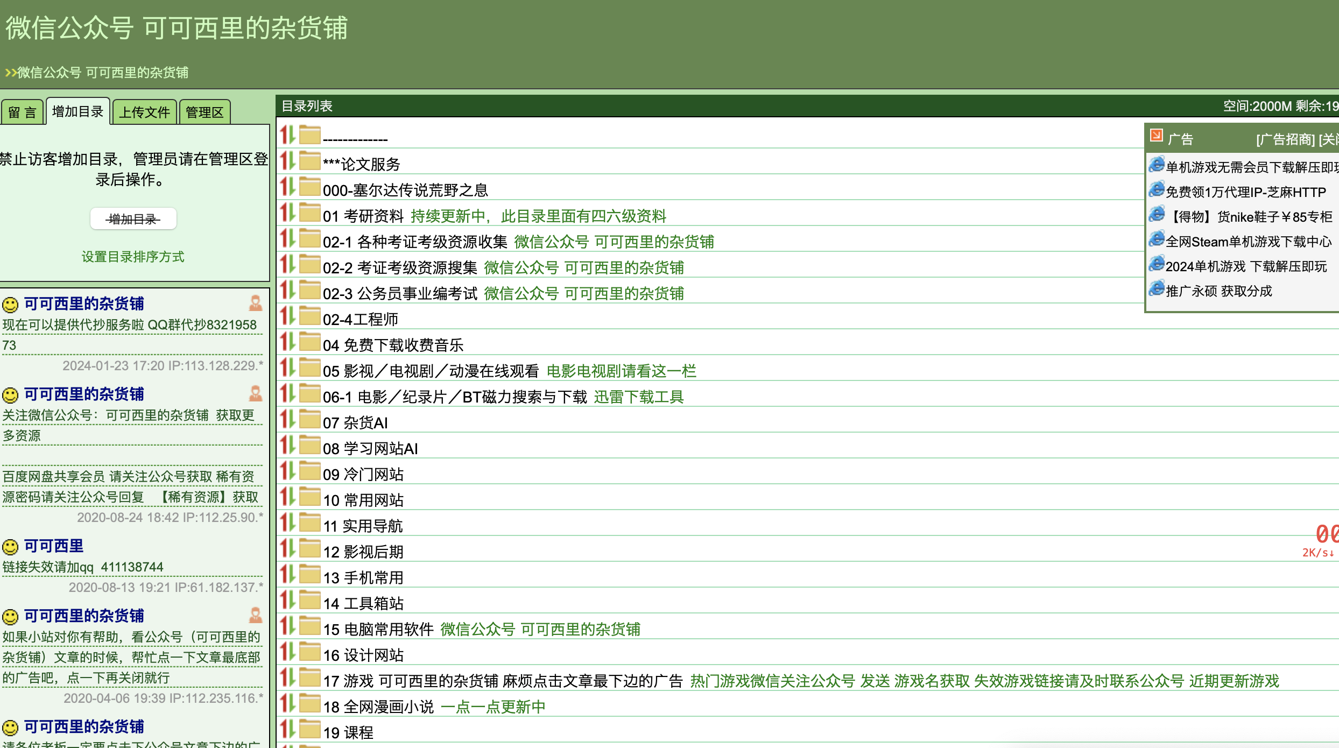The image size is (1339, 748).
Task: Open 设置目录排序方式 link
Action: pyautogui.click(x=133, y=257)
